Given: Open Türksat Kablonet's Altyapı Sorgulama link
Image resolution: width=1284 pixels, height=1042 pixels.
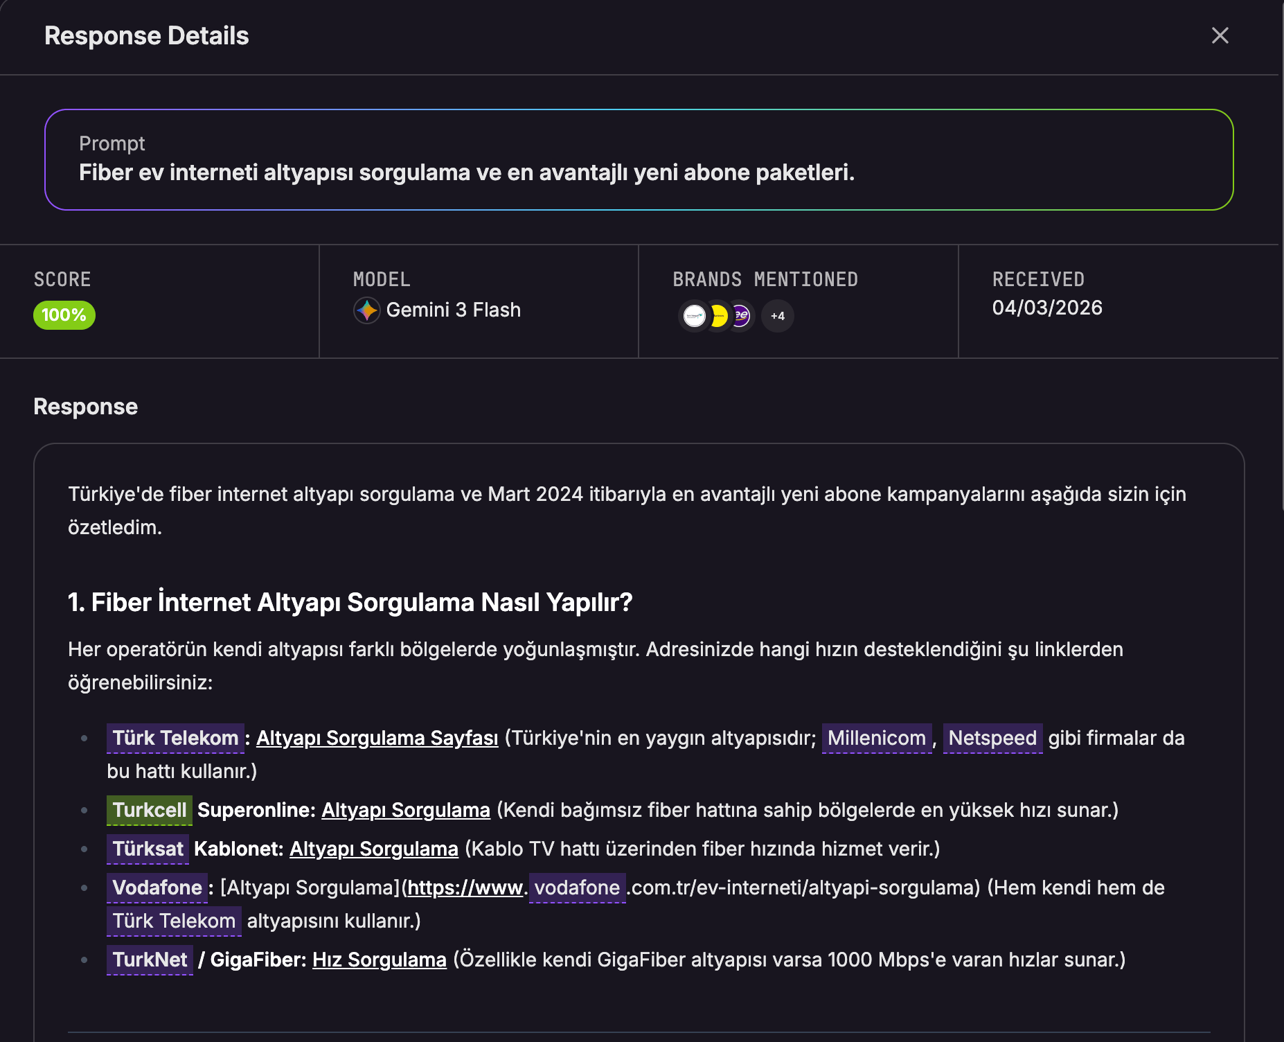Looking at the screenshot, I should click(x=373, y=849).
